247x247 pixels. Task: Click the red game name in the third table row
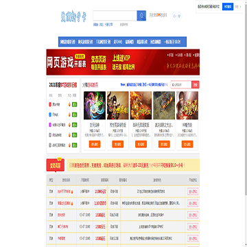[x=61, y=215]
